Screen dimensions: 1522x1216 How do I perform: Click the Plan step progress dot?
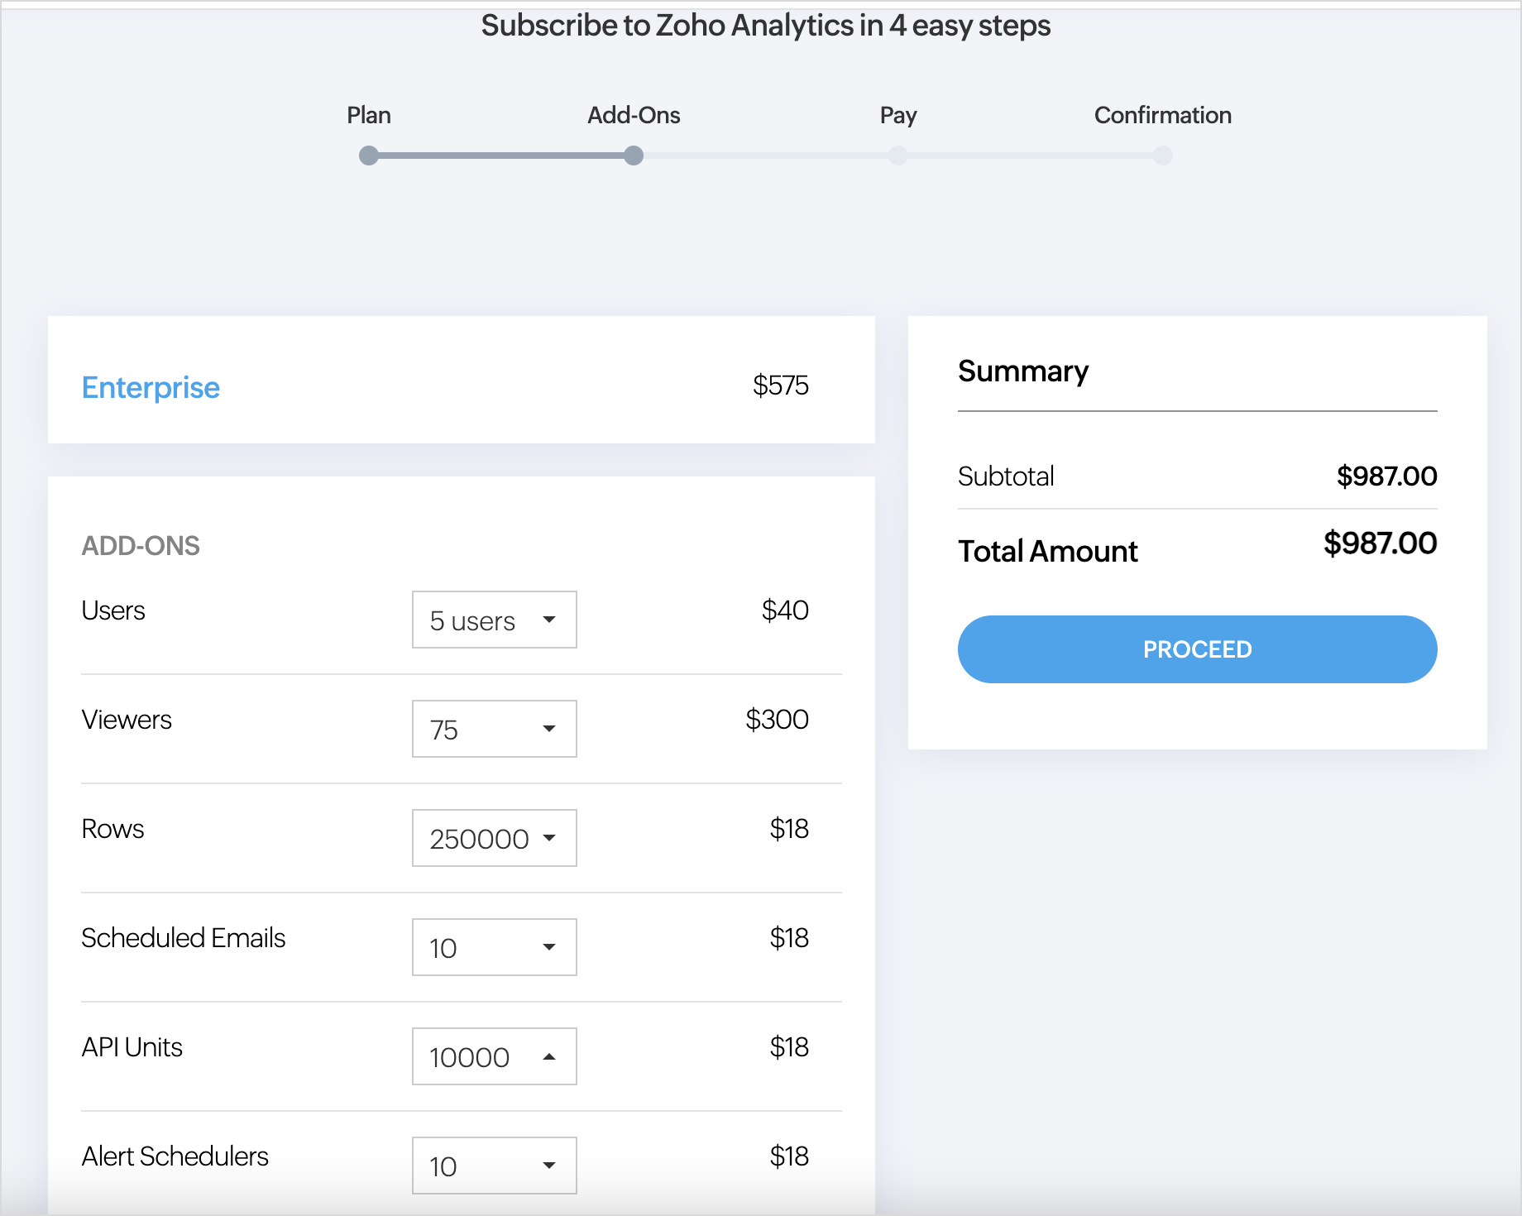pyautogui.click(x=369, y=156)
